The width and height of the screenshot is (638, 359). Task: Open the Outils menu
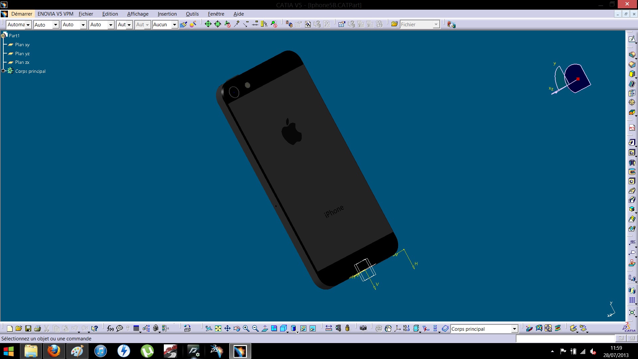pos(192,14)
